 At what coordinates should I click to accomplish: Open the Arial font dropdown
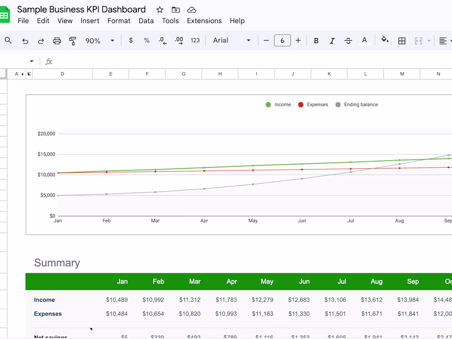231,40
